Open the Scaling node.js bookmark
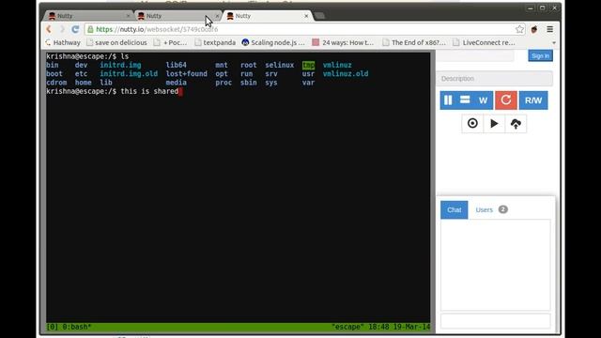The width and height of the screenshot is (601, 338). (273, 42)
